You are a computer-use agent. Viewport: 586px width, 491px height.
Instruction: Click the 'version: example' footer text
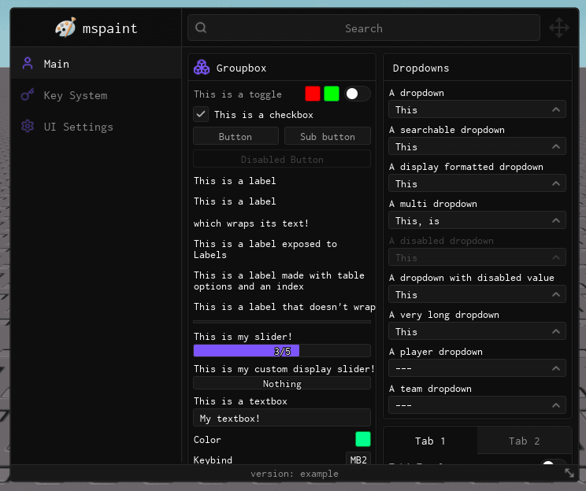[x=295, y=474]
